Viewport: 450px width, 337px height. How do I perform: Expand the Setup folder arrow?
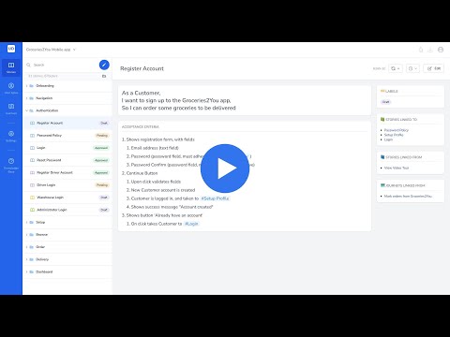(x=26, y=222)
